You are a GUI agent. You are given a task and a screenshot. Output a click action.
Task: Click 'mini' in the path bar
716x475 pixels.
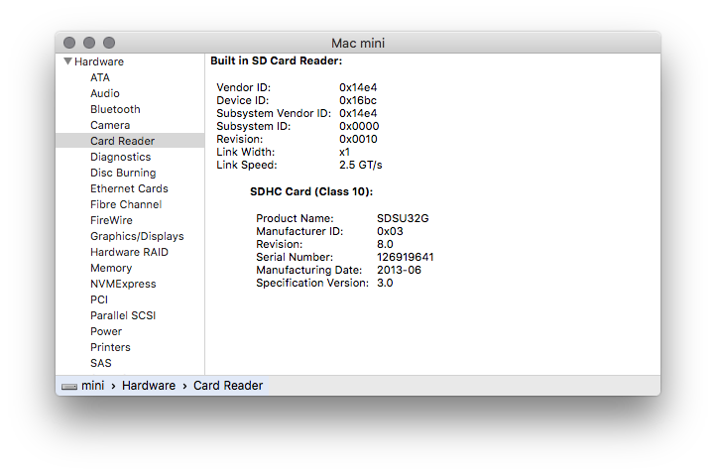(92, 386)
